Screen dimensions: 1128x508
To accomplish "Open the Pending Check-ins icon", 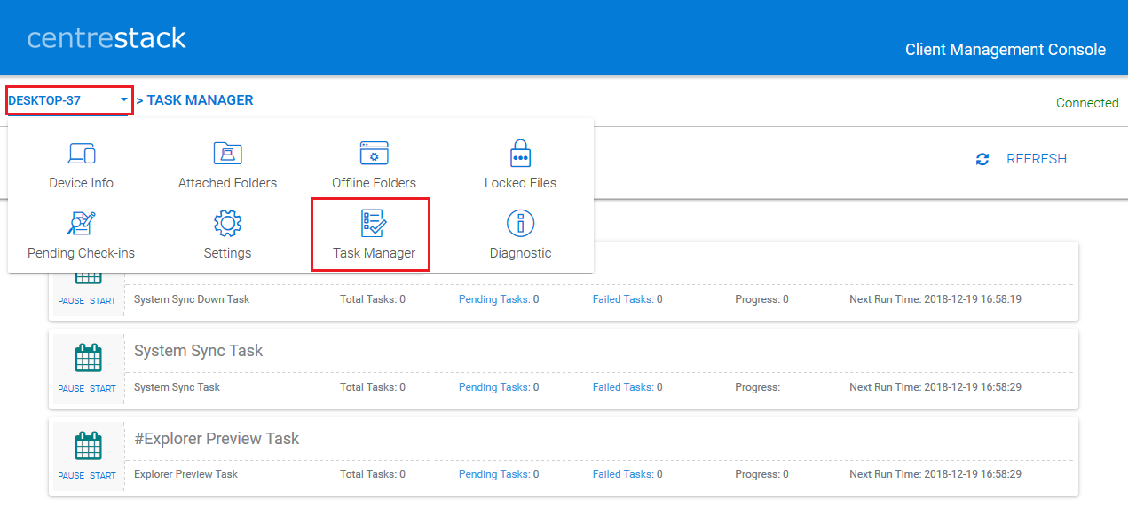I will 82,223.
